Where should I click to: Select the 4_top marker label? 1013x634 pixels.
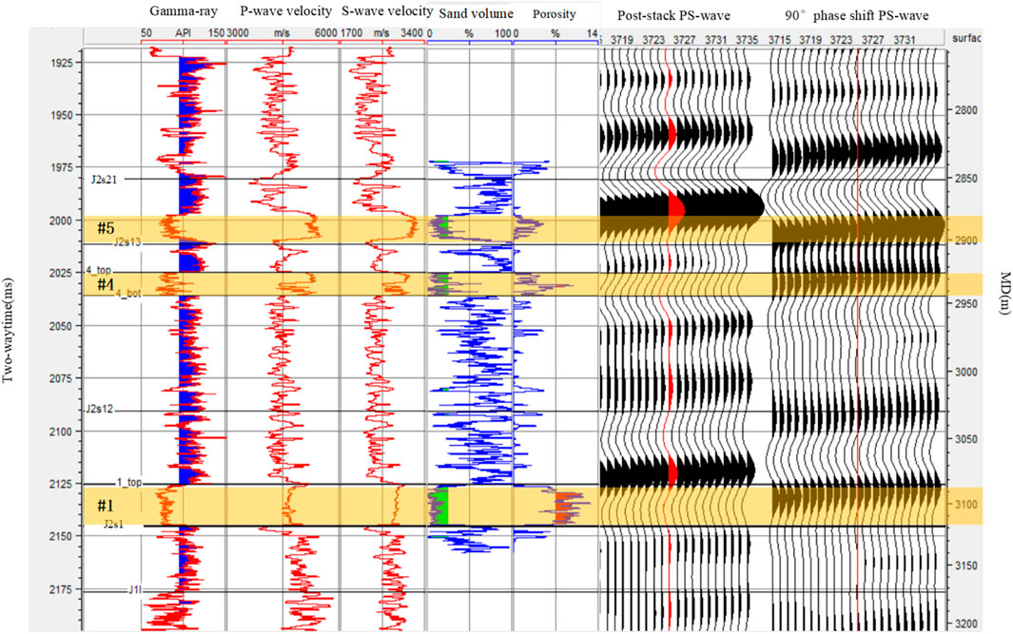(100, 271)
